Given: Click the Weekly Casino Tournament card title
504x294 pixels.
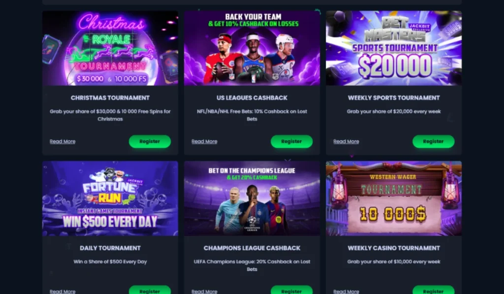Looking at the screenshot, I should coord(394,248).
